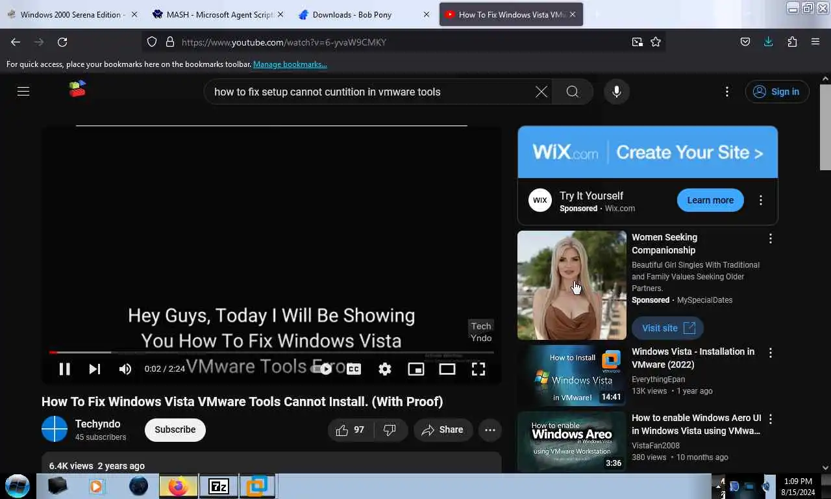
Task: Open Windows Vista Installation in VMware thumbnail
Action: point(572,376)
